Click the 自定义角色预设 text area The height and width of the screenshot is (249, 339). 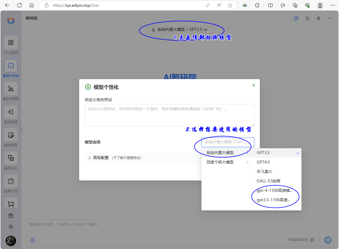[169, 115]
